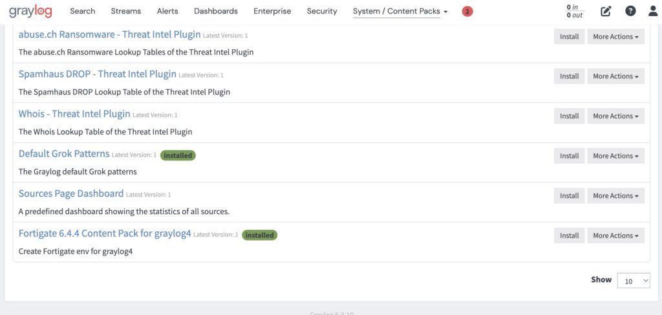Viewport: 662px width, 315px height.
Task: Install Fortigate 6.4.4 Content Pack
Action: pyautogui.click(x=569, y=235)
